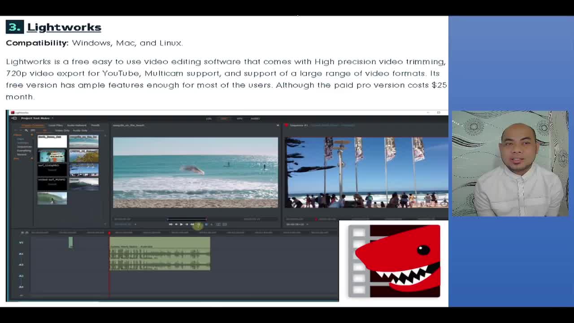
Task: Select the flags promenade clip thumbnail
Action: (x=84, y=170)
